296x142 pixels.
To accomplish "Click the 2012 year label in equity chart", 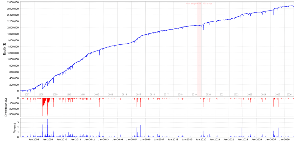I will point(97,94).
